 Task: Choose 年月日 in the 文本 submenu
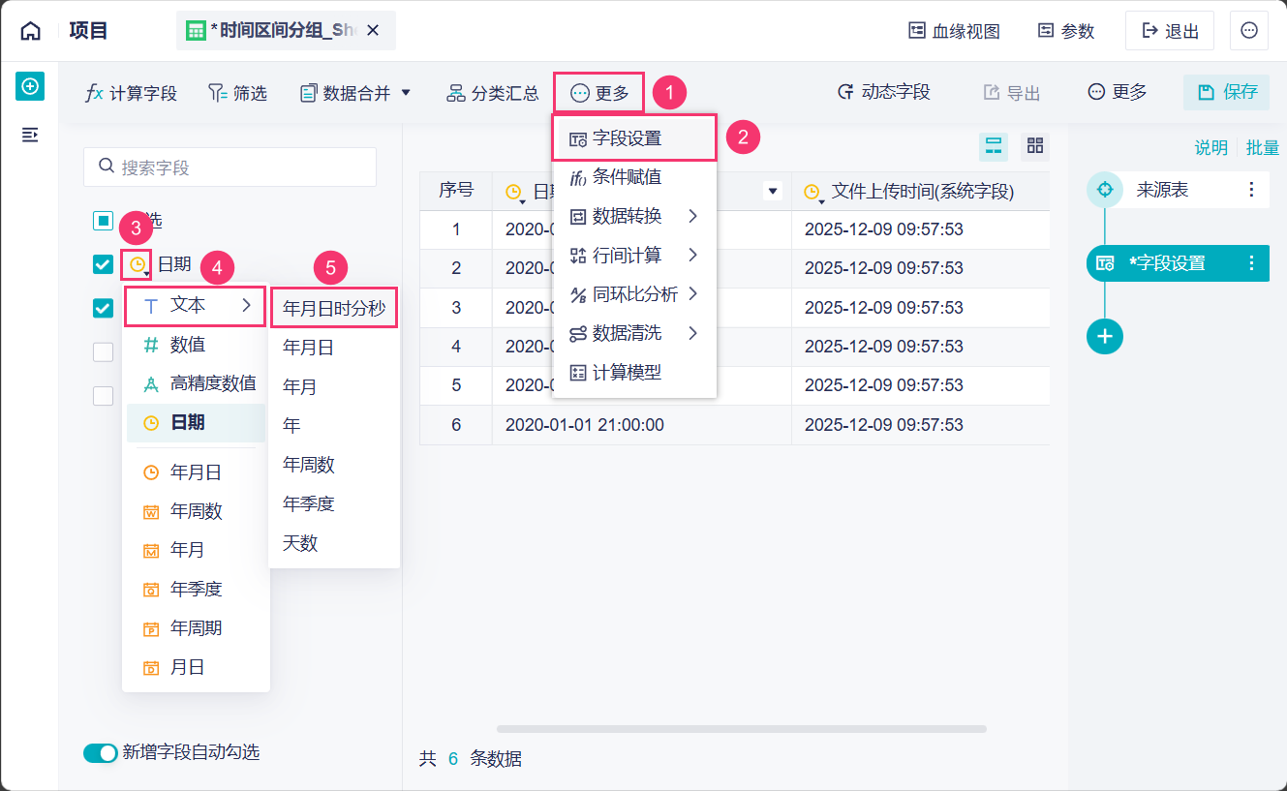coord(334,348)
